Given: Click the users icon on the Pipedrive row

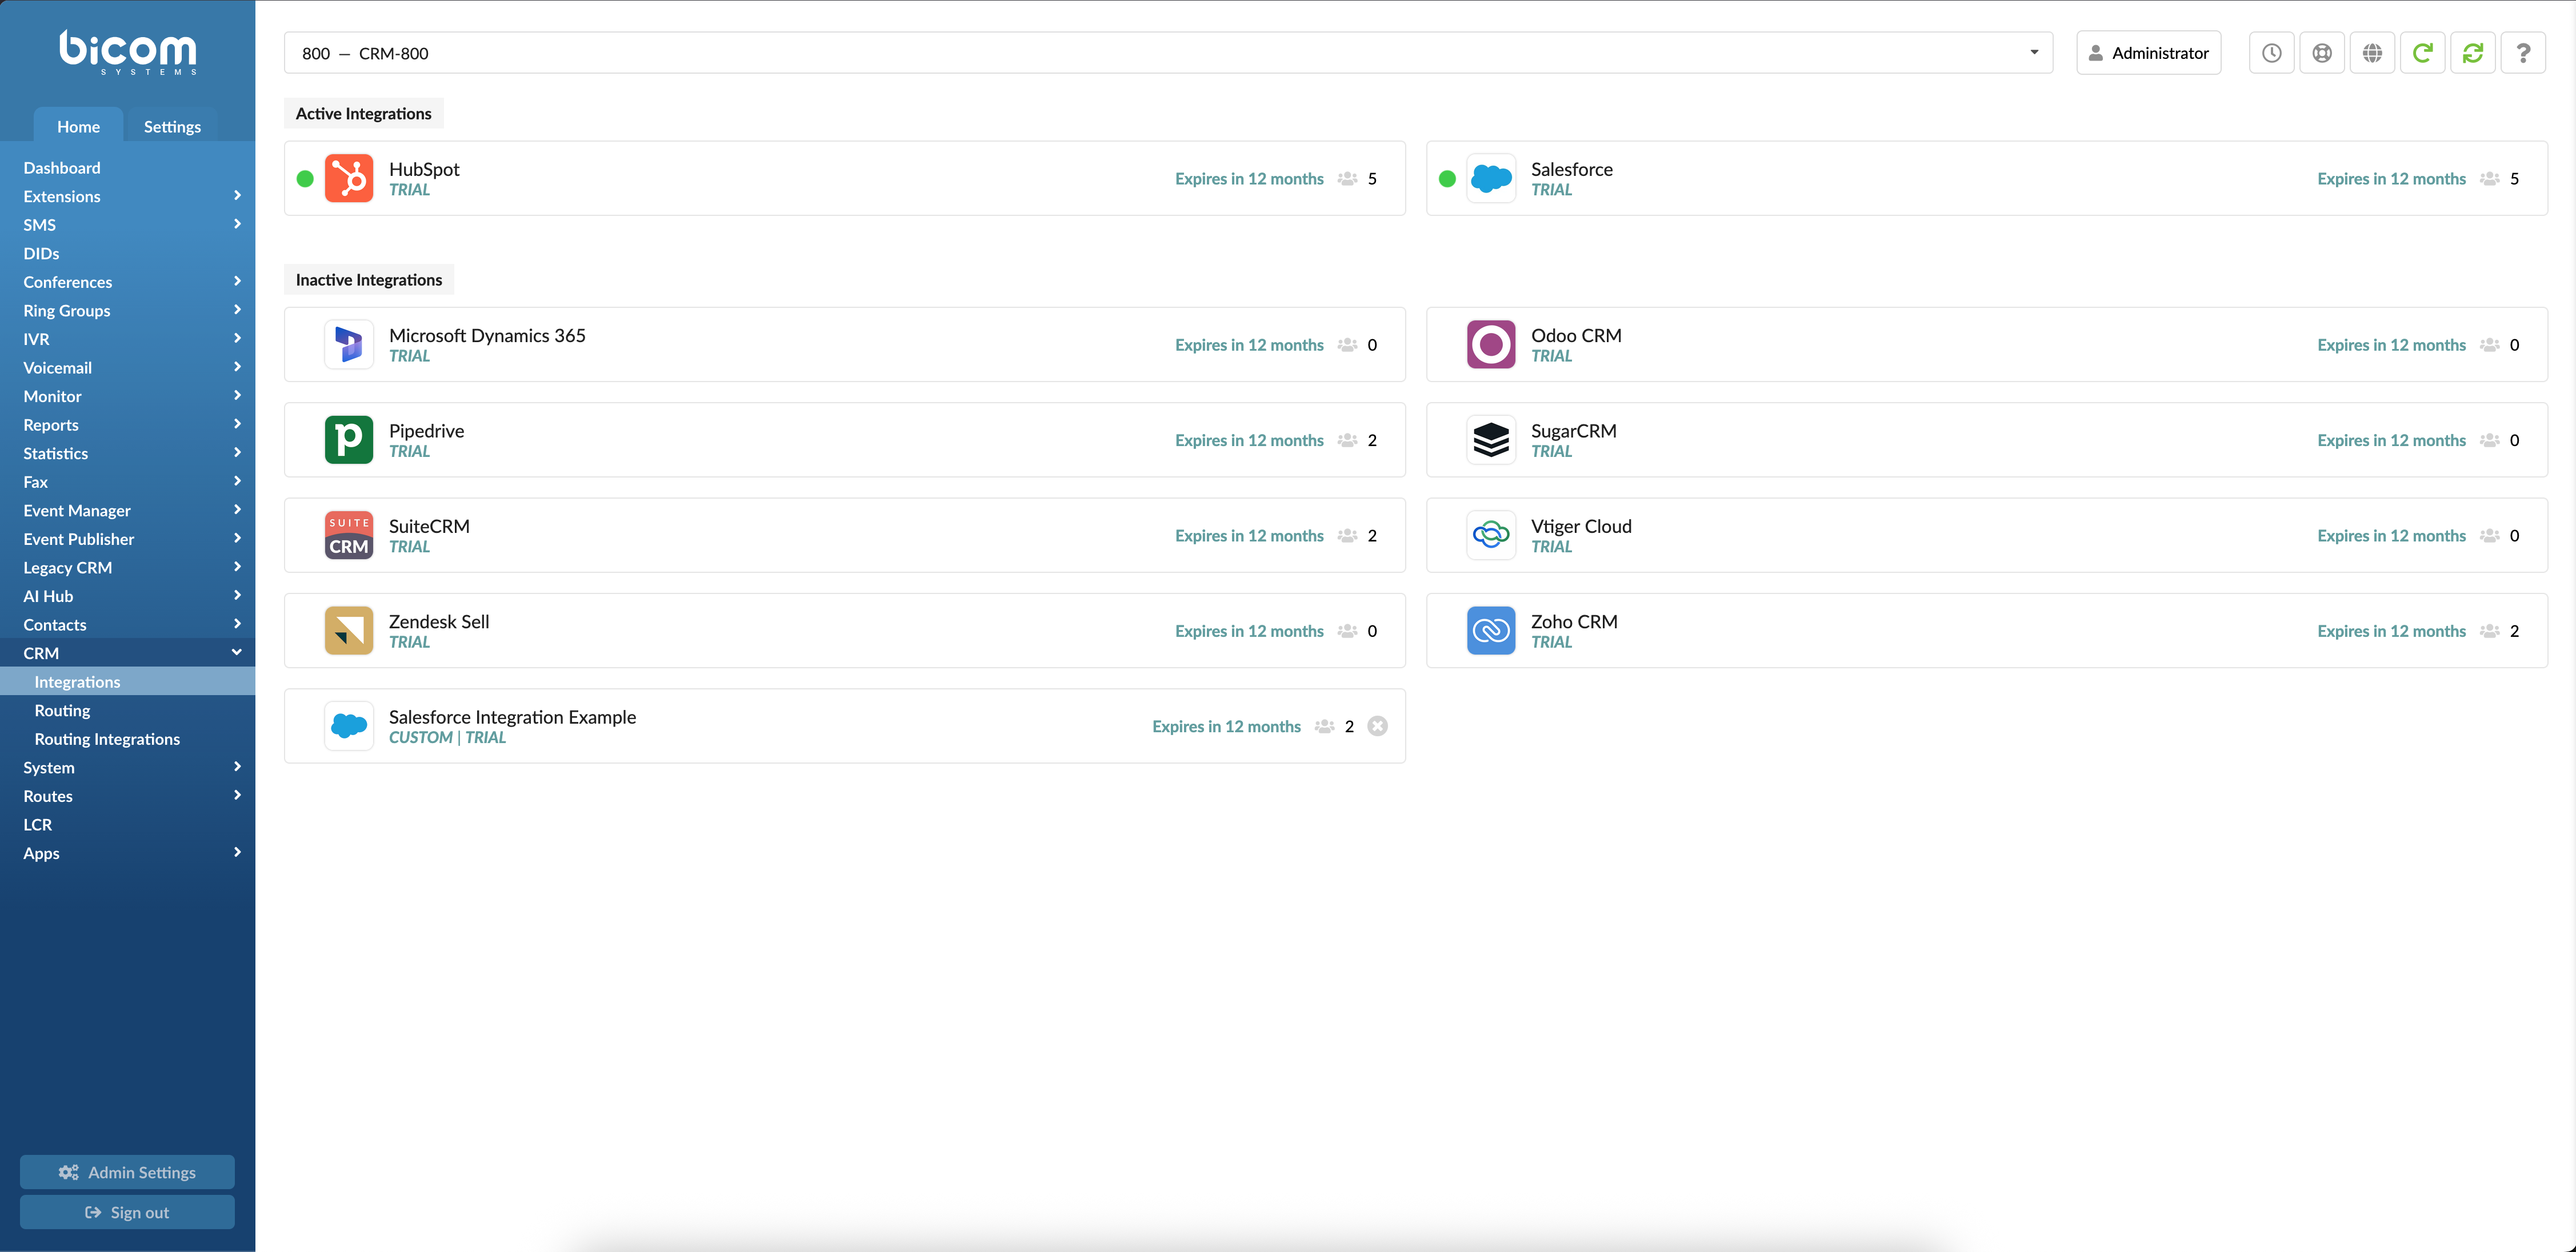Looking at the screenshot, I should point(1347,440).
